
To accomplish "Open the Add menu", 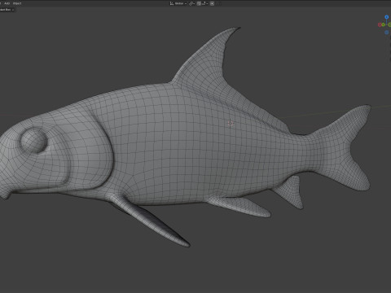I will coord(7,3).
